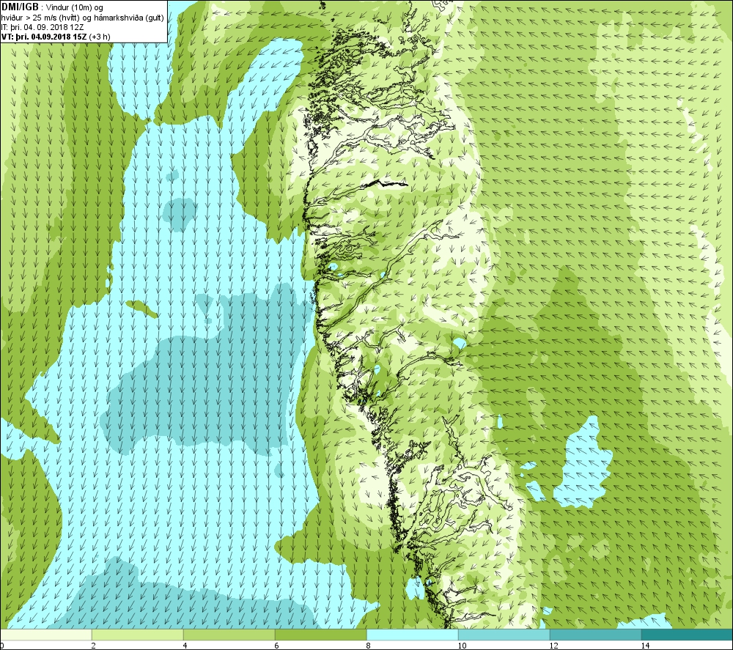The height and width of the screenshot is (650, 733).
Task: Click the 8–10 m/s light cyan legend swatch
Action: 412,635
